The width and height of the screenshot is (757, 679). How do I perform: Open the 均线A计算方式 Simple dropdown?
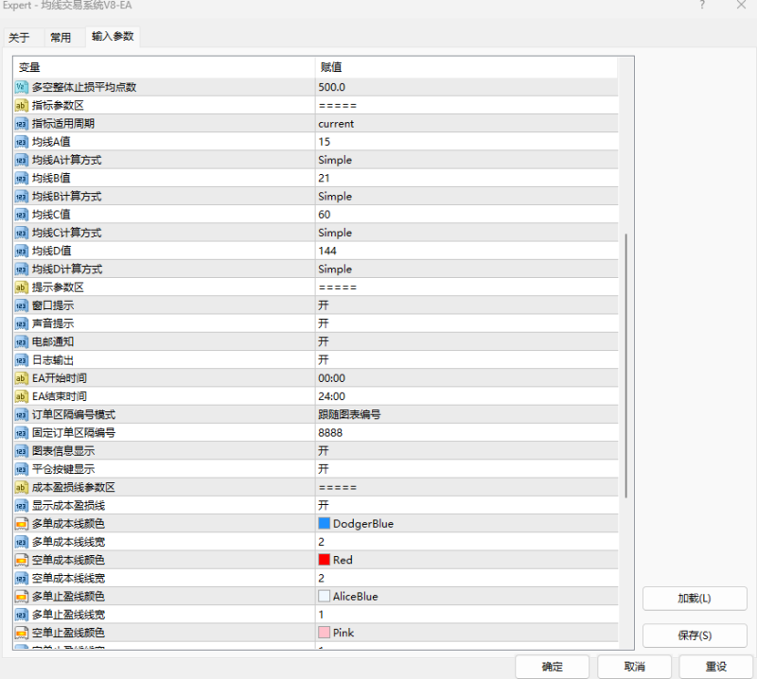pos(464,159)
